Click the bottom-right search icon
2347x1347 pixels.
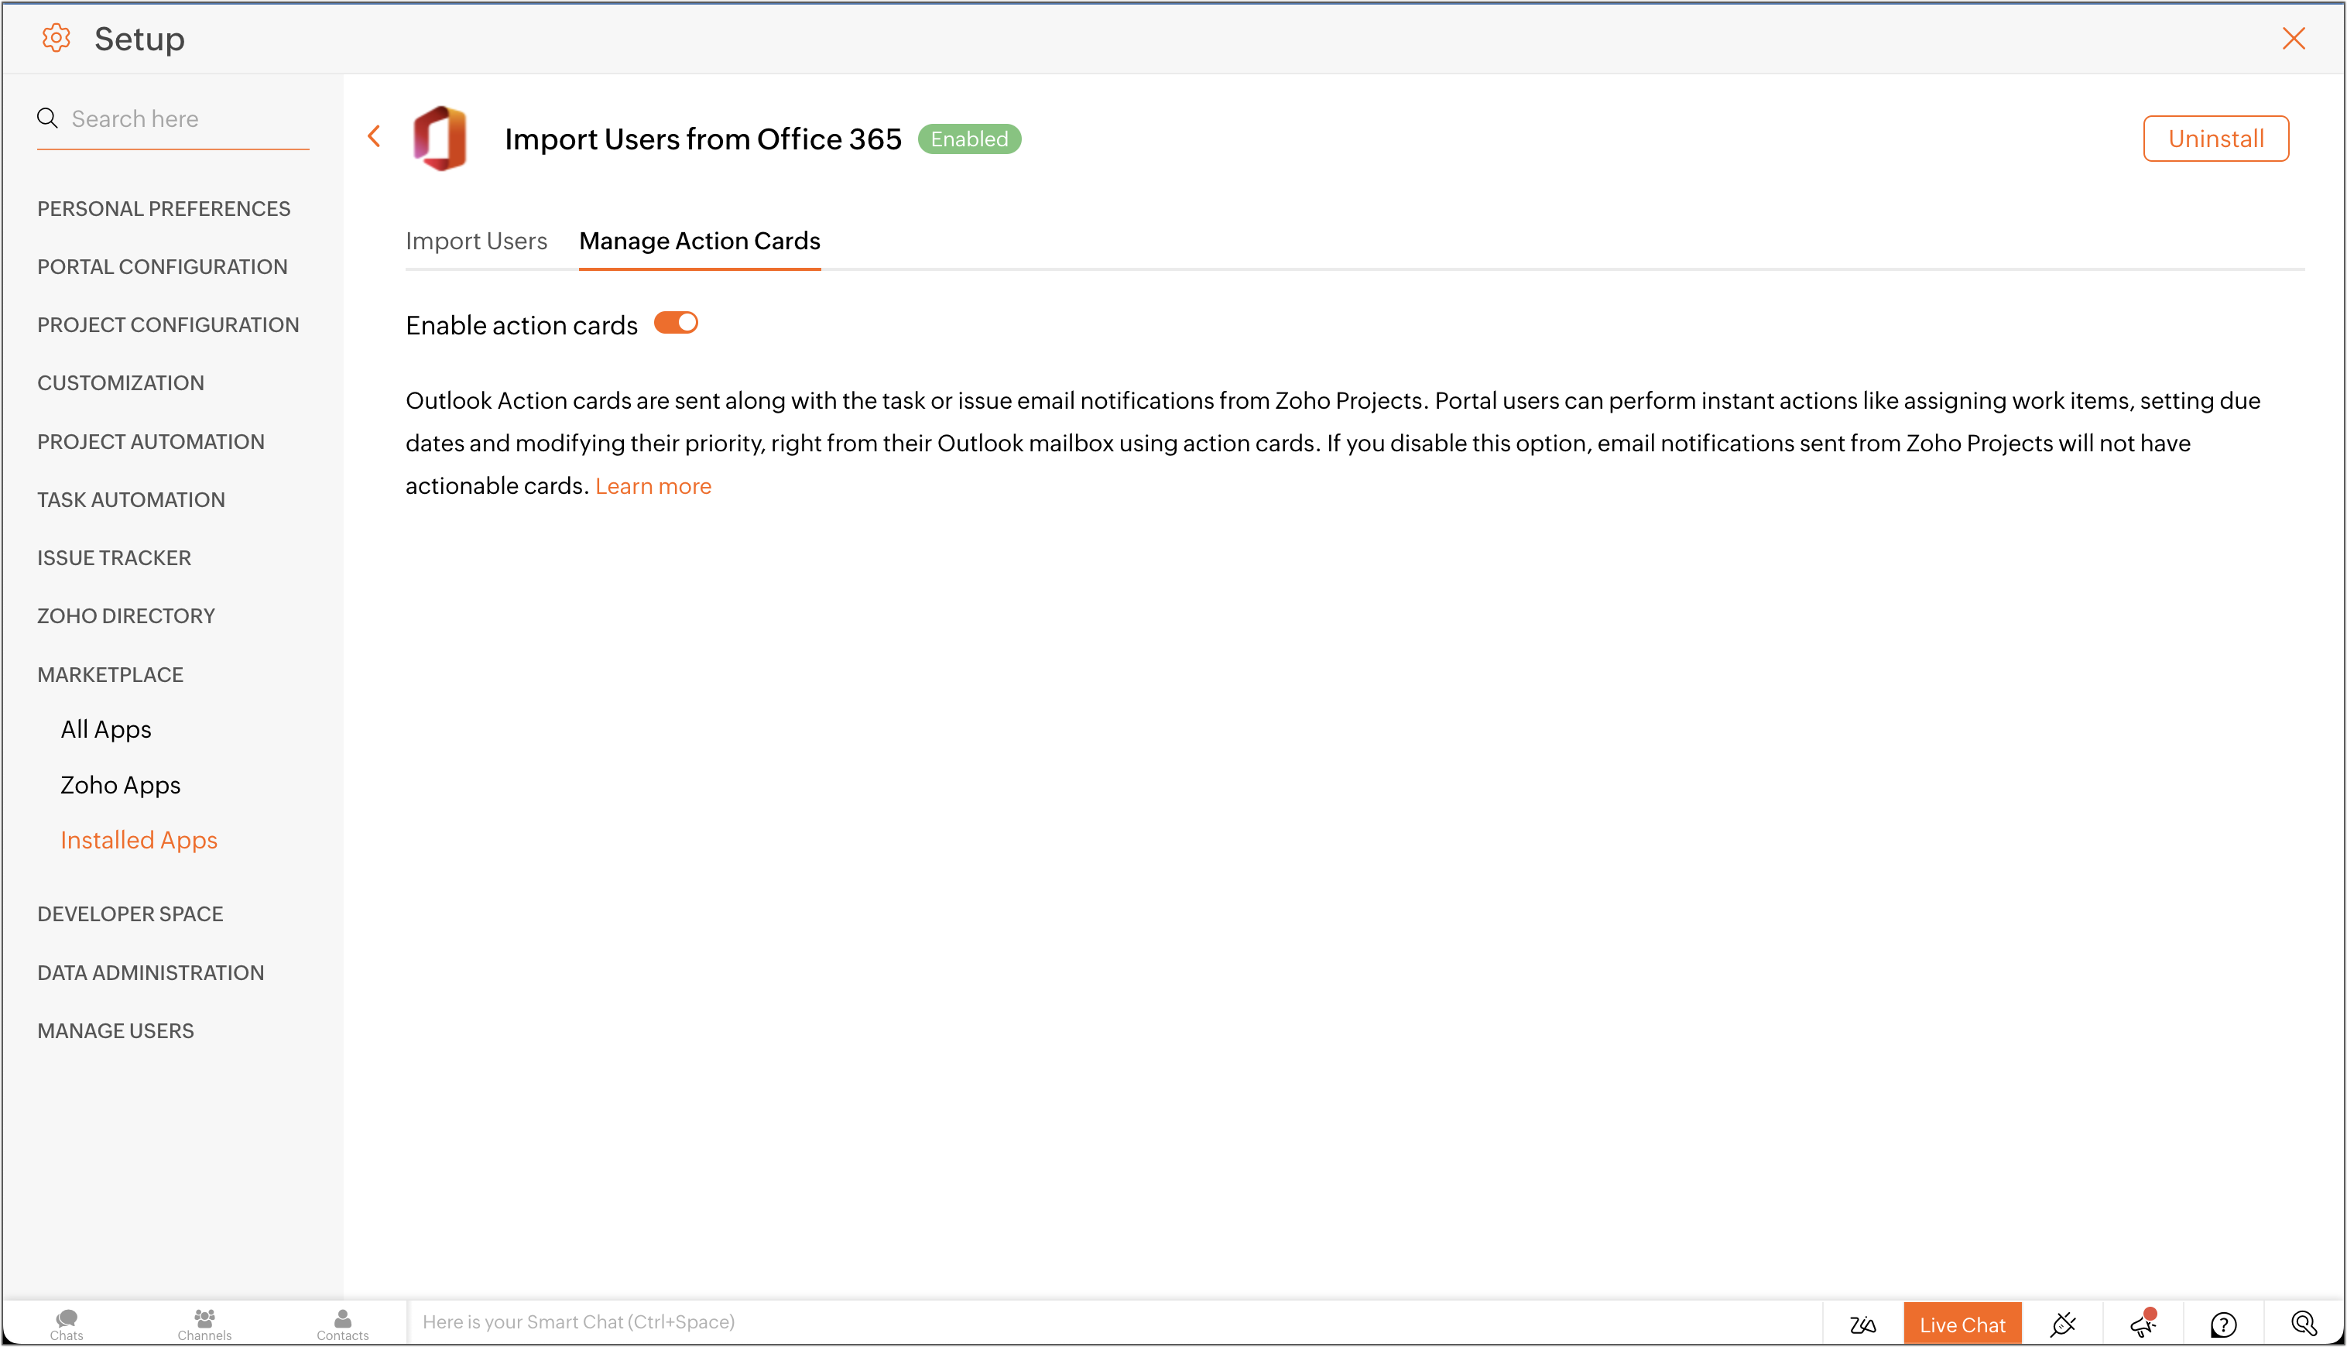tap(2304, 1324)
